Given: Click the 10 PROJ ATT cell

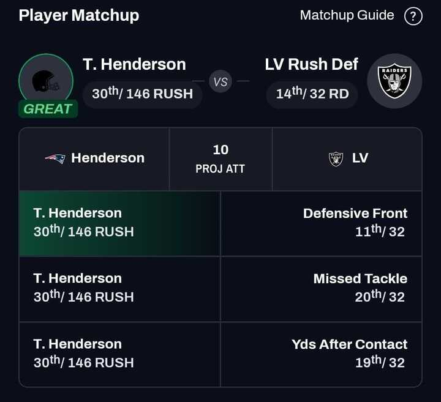Looking at the screenshot, I should (x=221, y=158).
